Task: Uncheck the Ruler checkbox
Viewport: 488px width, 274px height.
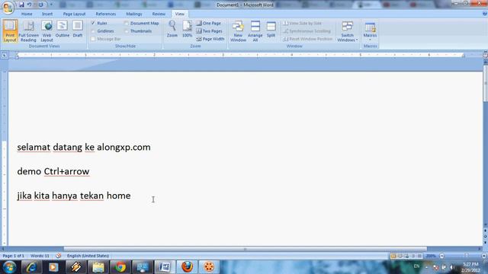Action: tap(93, 23)
